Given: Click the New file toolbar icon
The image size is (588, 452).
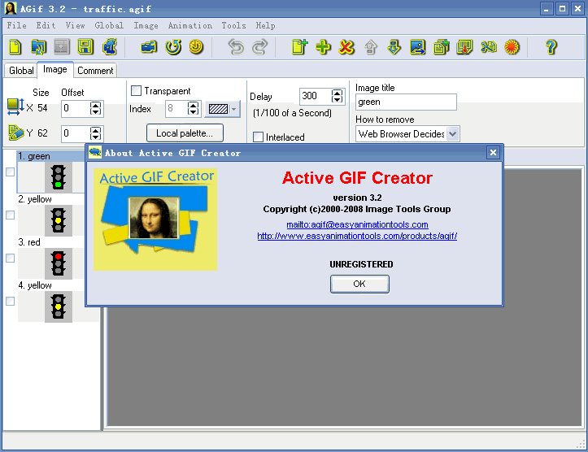Looking at the screenshot, I should tap(15, 47).
